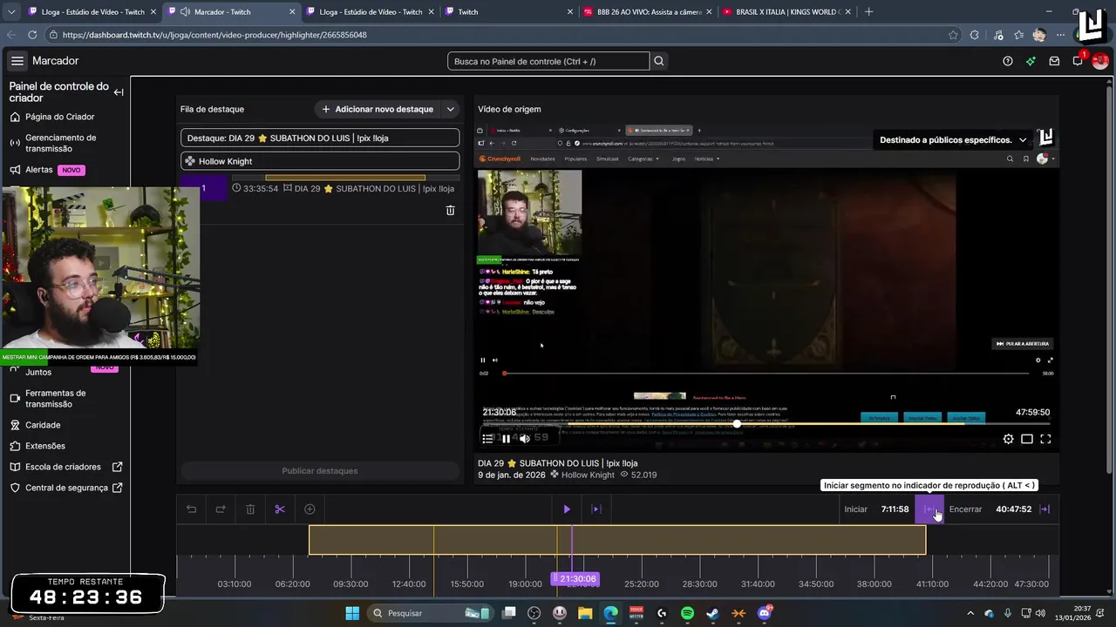Screen dimensions: 1116x627
Task: Switch to the Marcador - Twitch browser tab
Action: coord(229,12)
